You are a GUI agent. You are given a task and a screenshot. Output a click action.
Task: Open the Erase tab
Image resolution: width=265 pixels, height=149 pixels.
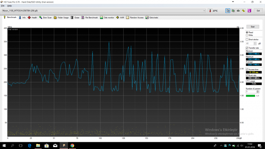click(x=75, y=18)
